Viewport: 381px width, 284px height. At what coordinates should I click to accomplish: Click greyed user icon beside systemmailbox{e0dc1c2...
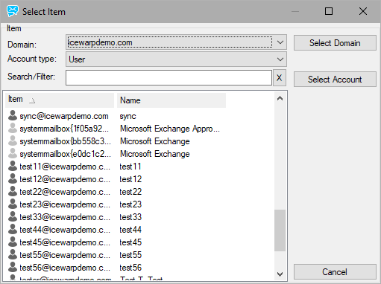pyautogui.click(x=13, y=153)
